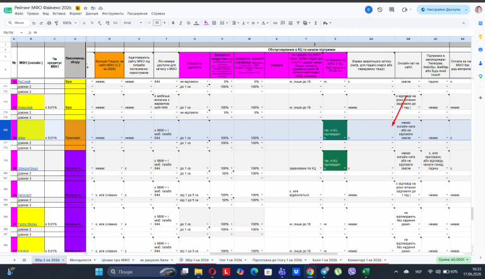Click the Redo icon in toolbar

coord(41,23)
